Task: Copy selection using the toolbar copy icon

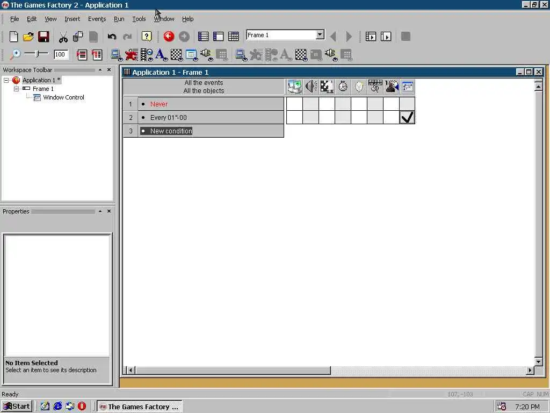Action: (78, 37)
